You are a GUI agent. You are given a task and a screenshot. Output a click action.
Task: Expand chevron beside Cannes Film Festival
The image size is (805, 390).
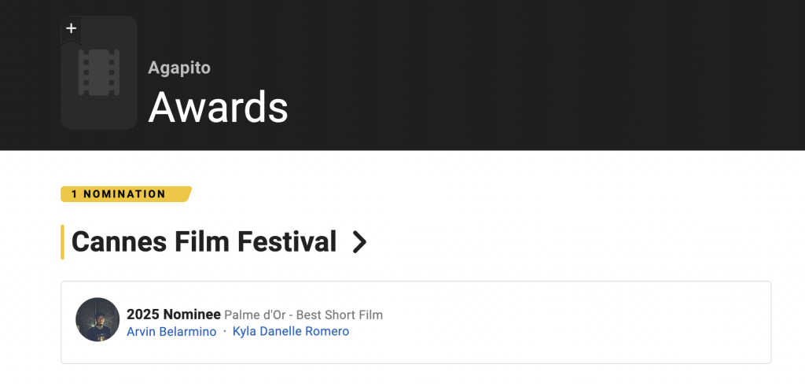(359, 242)
